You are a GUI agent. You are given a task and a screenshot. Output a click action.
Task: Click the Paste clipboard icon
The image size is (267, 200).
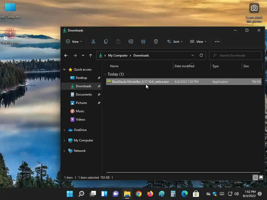[x=118, y=41]
